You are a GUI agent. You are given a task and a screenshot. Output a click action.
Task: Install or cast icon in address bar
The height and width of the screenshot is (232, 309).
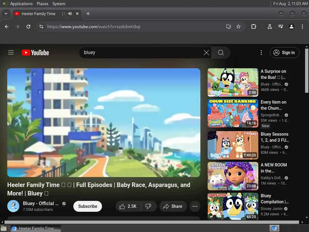click(229, 27)
